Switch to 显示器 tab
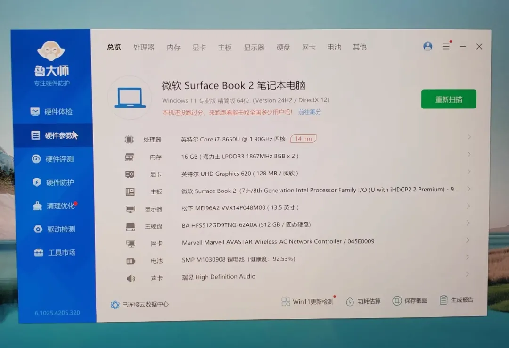Screen dimensions: 509x348 coord(254,48)
